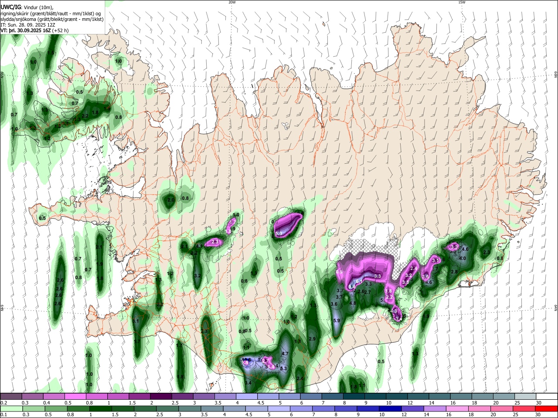Click the 'rigning/skúrir' legend description line
Screen dimensions: 558x418
[x=51, y=13]
